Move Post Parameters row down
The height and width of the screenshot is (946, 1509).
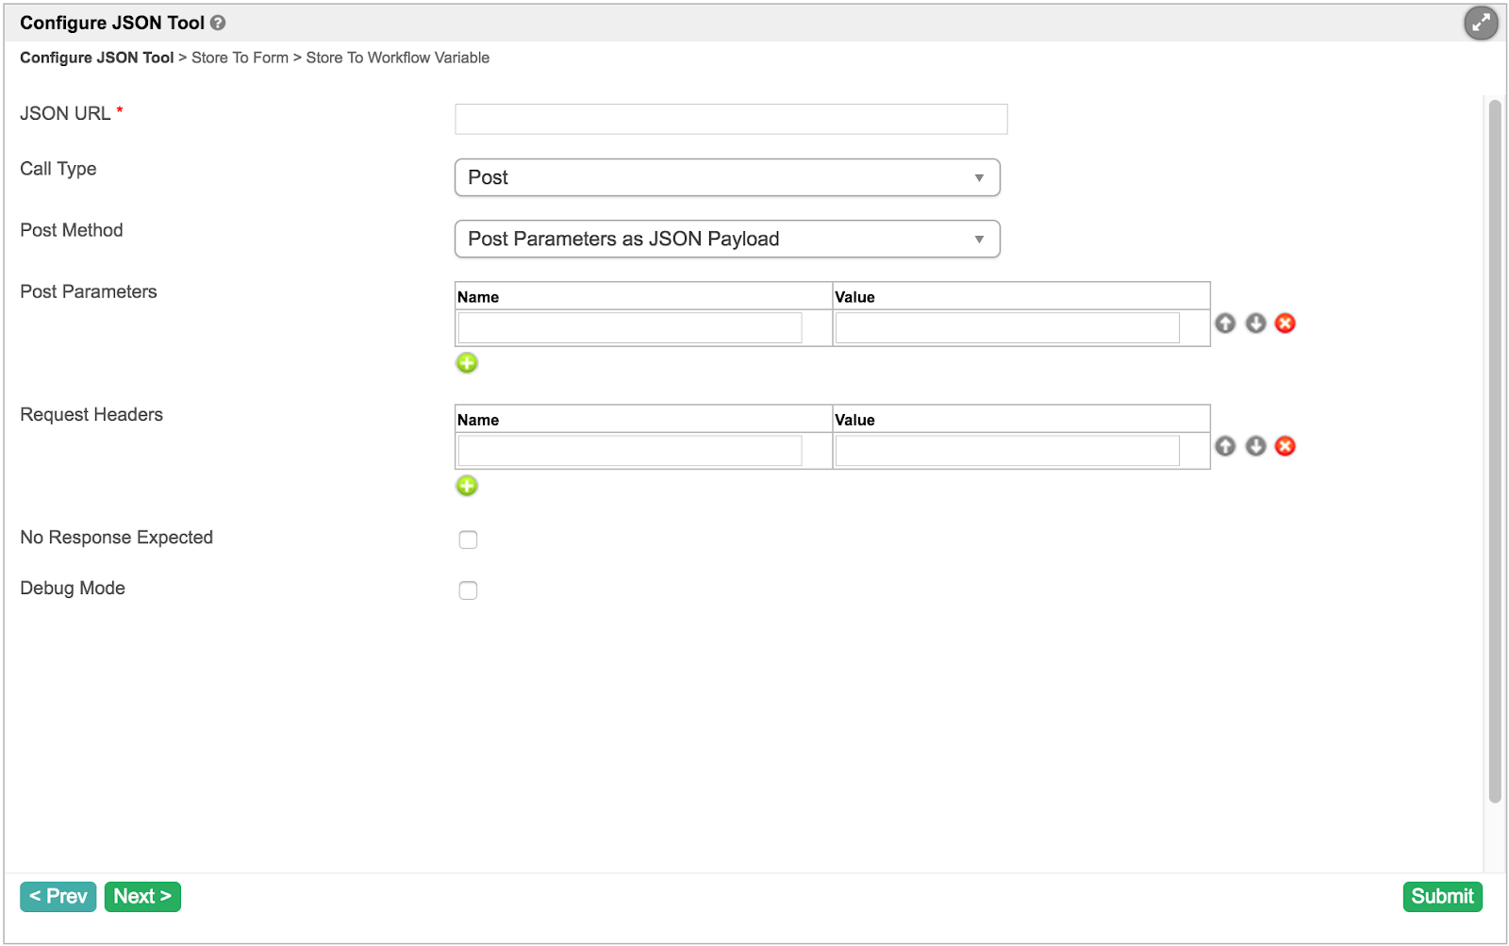(x=1255, y=324)
